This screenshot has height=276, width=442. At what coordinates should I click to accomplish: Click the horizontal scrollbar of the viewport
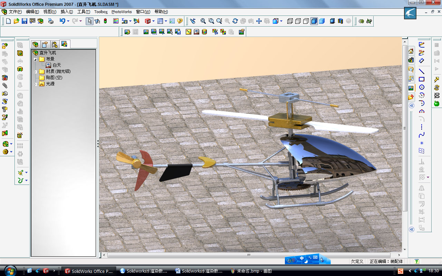(x=249, y=255)
